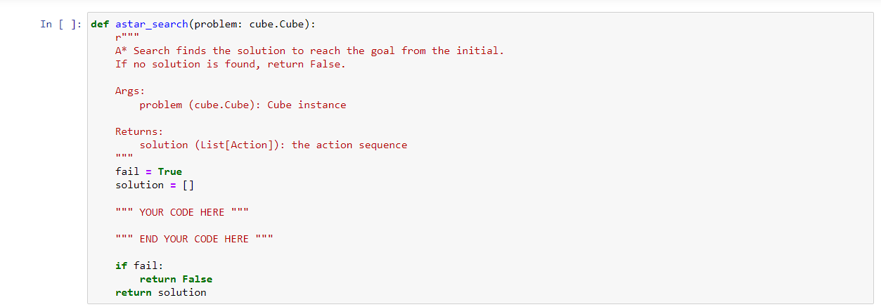This screenshot has height=307, width=881.
Task: Place cursor on the "Returns:" heading
Action: [x=139, y=131]
